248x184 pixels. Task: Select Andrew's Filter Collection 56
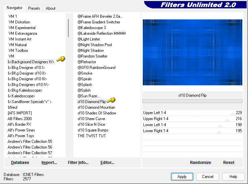tap(30, 147)
